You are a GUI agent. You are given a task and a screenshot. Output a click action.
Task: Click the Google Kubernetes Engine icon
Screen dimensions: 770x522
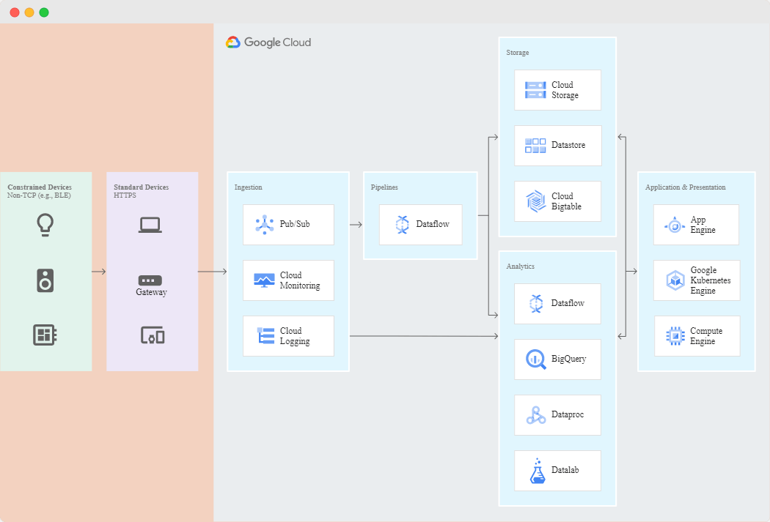(x=675, y=280)
